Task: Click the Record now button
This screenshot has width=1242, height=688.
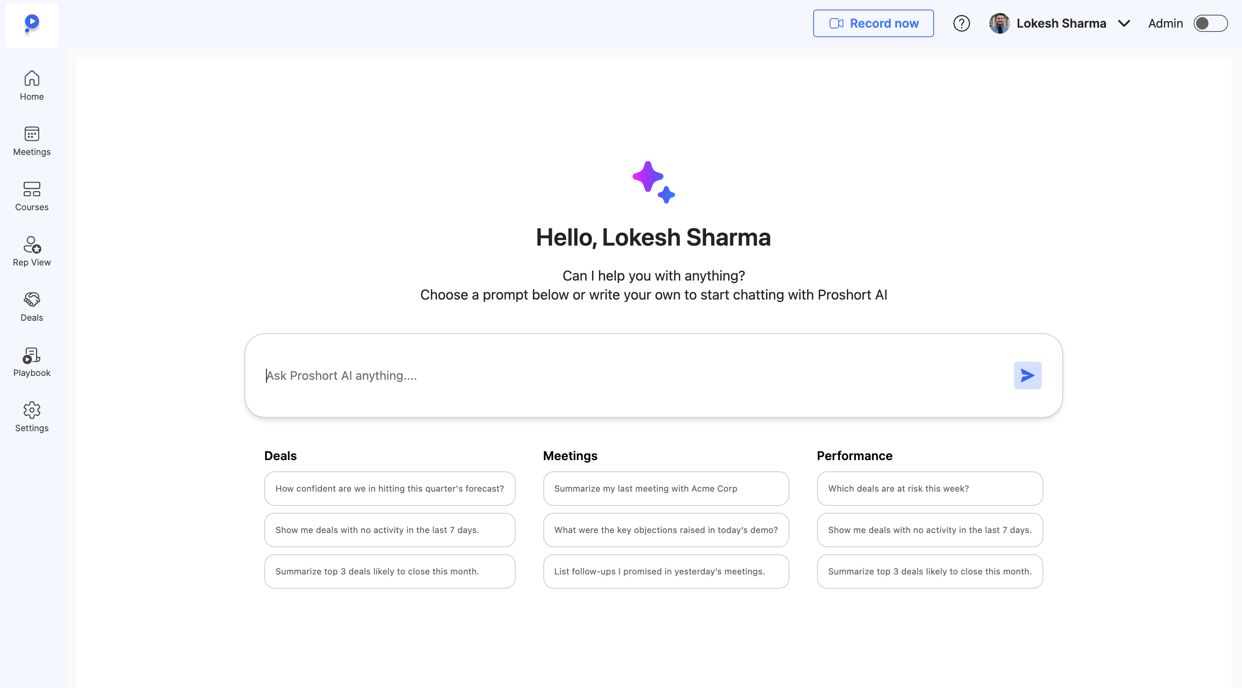Action: [x=873, y=23]
